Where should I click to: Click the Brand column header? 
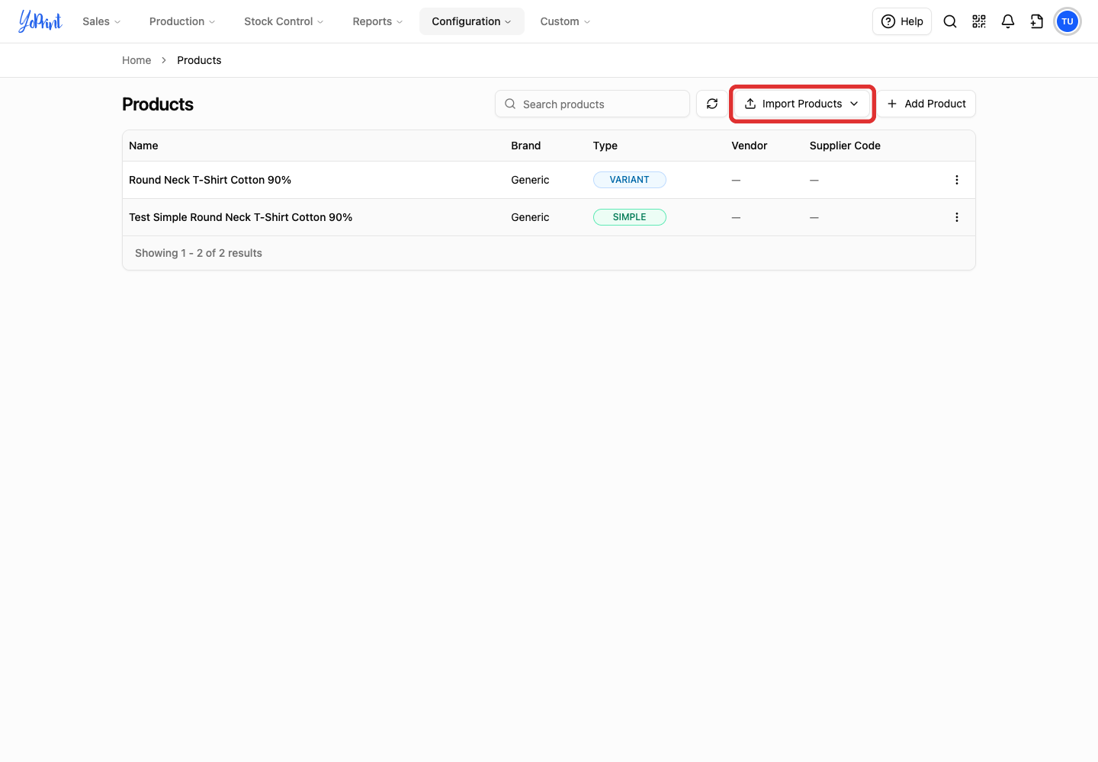(526, 146)
